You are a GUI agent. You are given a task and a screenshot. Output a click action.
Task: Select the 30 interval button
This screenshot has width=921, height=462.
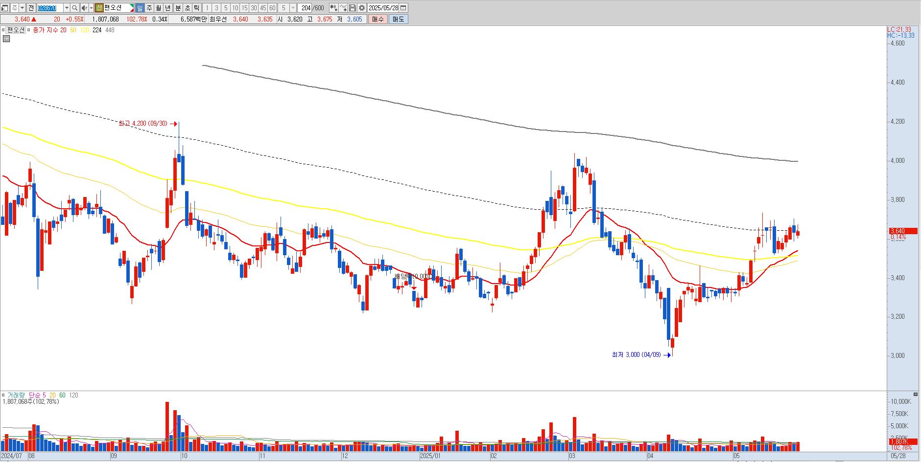point(254,8)
